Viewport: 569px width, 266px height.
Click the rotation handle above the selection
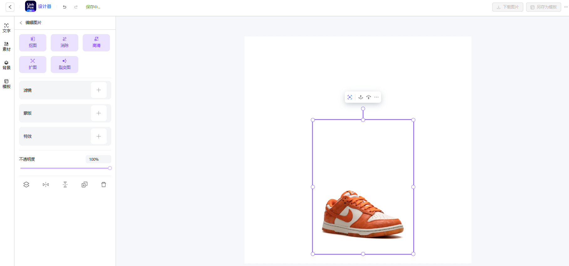(363, 109)
